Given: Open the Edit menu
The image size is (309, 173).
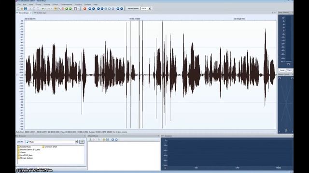Looking at the screenshot, I should 25,4.
